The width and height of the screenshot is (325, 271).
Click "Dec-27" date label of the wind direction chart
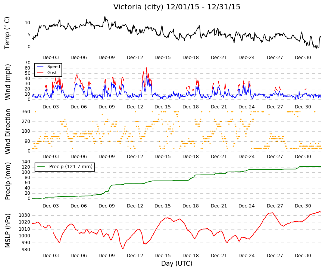click(275, 157)
